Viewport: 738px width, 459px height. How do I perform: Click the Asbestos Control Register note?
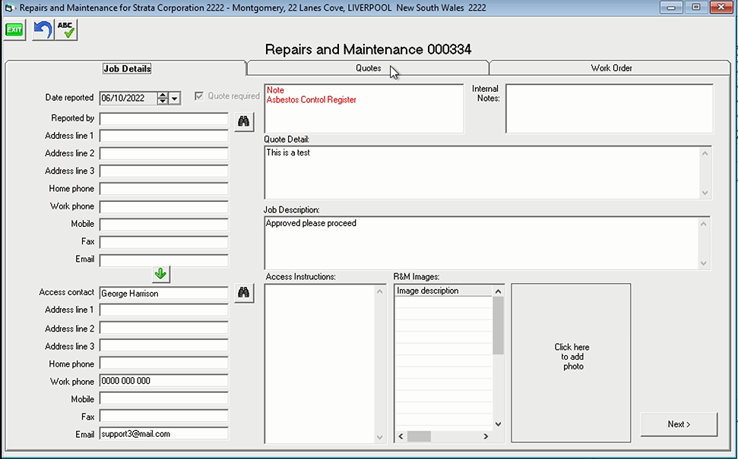pyautogui.click(x=311, y=99)
